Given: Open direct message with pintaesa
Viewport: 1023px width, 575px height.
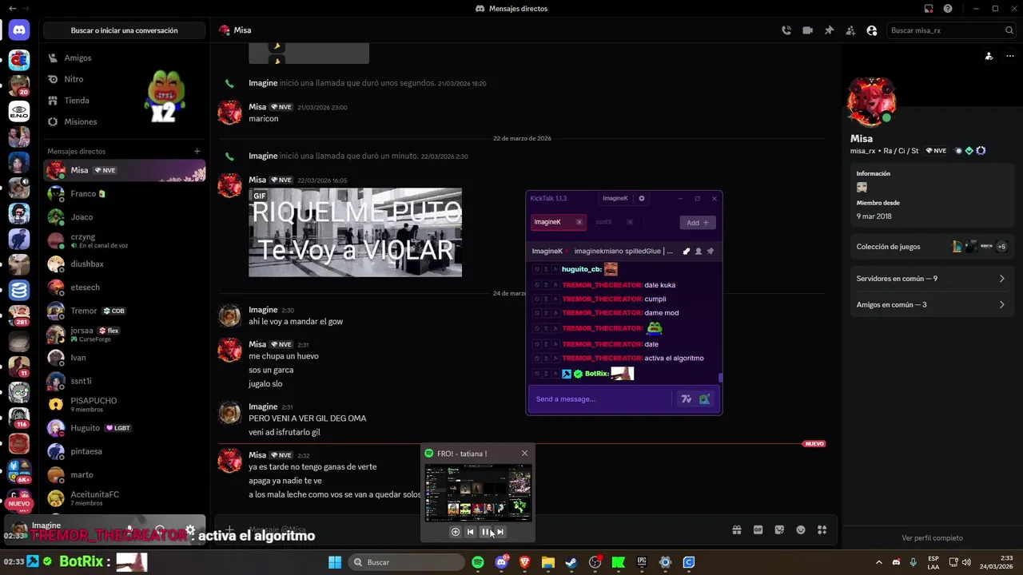Looking at the screenshot, I should click(125, 451).
